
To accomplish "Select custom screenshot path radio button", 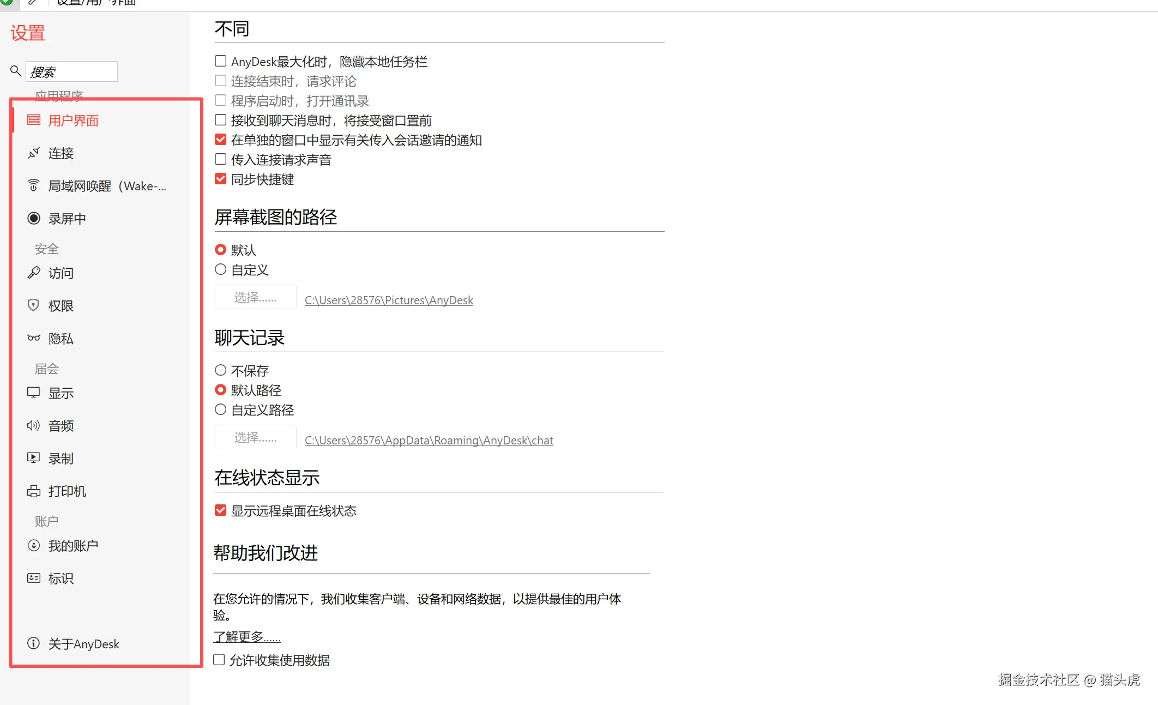I will 220,269.
